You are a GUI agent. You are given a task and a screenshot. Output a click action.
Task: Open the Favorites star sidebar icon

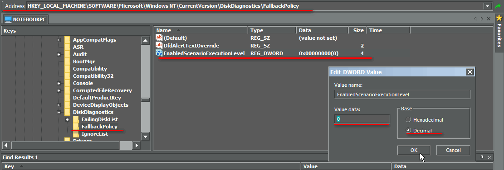point(499,18)
